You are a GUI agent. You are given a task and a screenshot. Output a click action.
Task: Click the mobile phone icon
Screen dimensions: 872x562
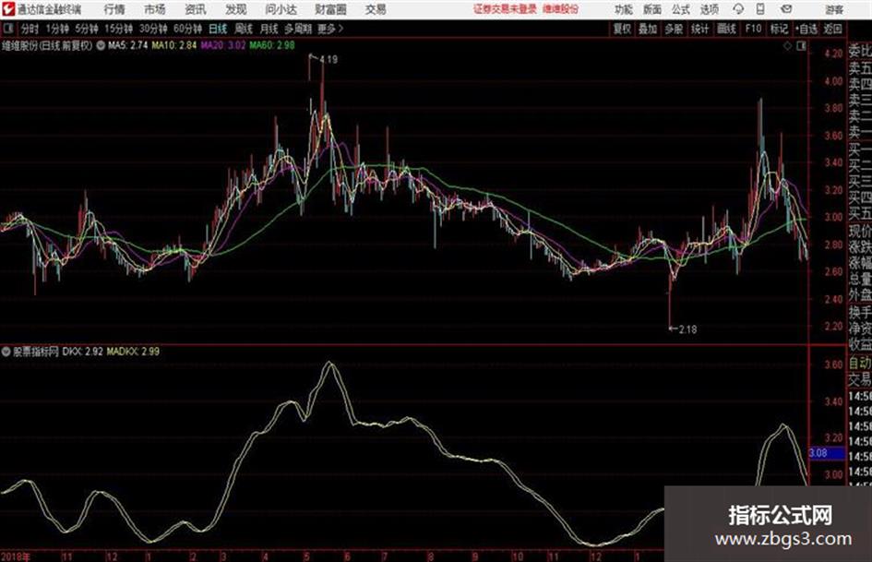[x=760, y=9]
